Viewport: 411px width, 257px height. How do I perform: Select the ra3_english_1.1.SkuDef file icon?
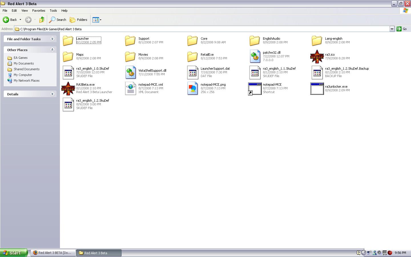(255, 73)
